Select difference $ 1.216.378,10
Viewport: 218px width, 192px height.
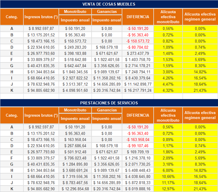tap(138, 158)
